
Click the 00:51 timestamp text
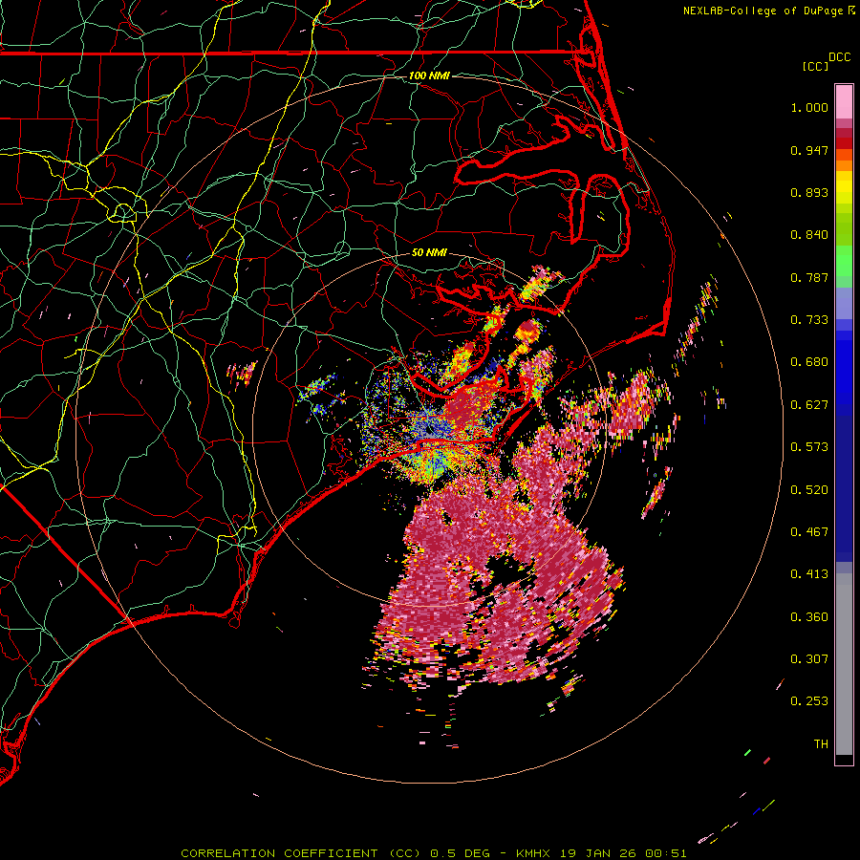point(666,853)
